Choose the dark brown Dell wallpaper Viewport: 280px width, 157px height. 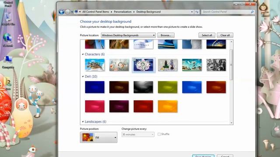pos(119,87)
